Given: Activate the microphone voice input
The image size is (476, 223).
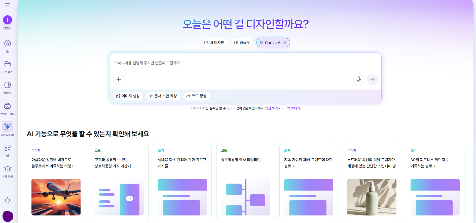Looking at the screenshot, I should click(359, 79).
